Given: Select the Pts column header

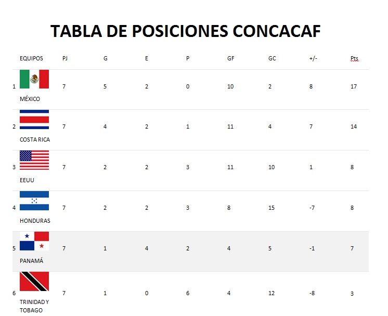Looking at the screenshot, I should [x=354, y=58].
